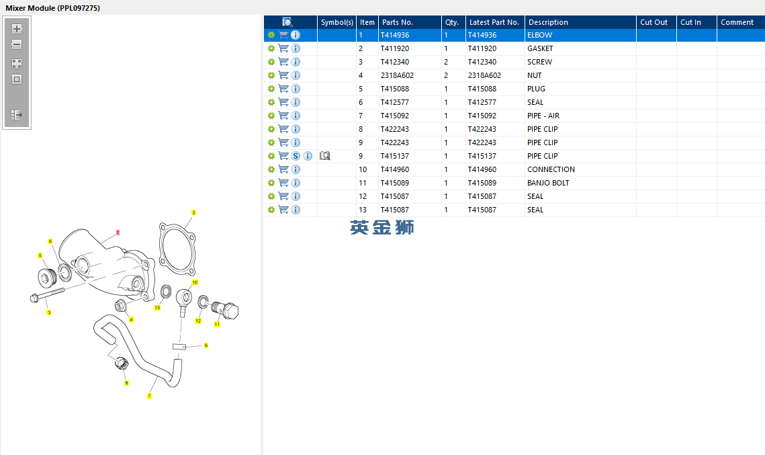Click the Symbol(s) column header
This screenshot has height=455, width=765.
pos(336,22)
